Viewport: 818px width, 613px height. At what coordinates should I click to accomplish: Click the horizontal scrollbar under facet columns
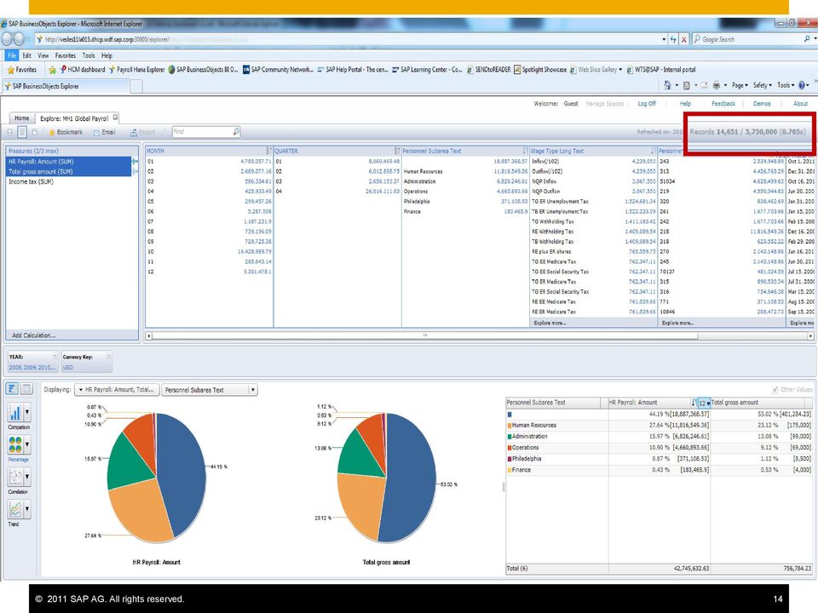424,335
